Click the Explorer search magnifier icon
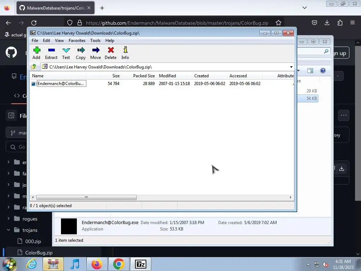 pyautogui.click(x=326, y=51)
